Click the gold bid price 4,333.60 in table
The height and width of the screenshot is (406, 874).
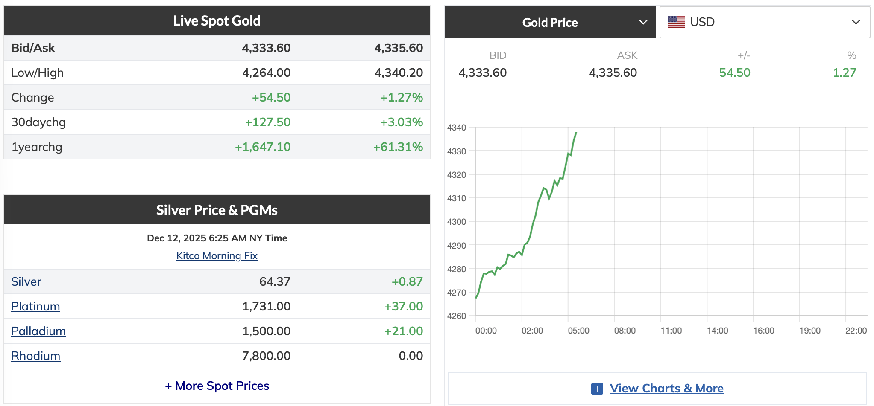click(x=266, y=48)
